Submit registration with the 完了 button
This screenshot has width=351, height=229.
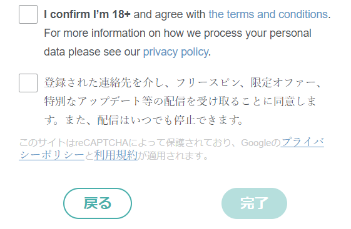point(254,203)
